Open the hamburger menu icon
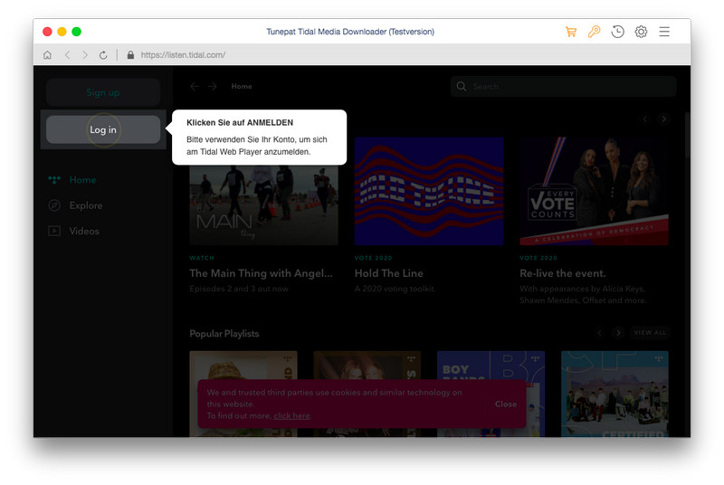This screenshot has width=724, height=485. 664,32
